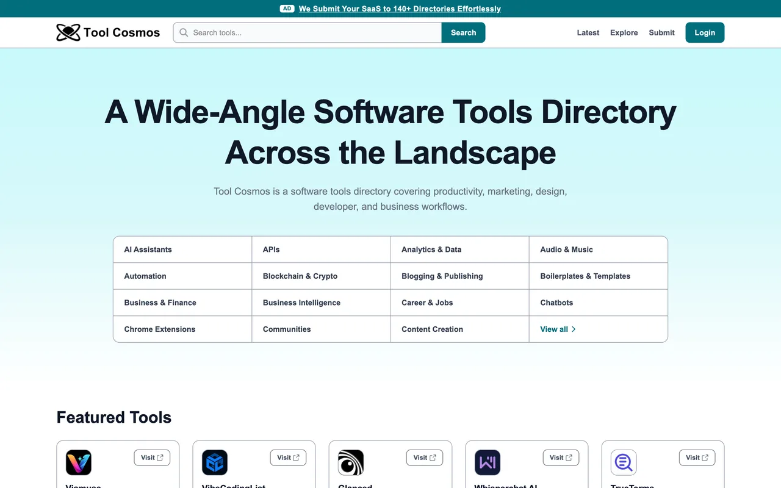Click Visit beside the purple magnifier logo
781x488 pixels.
(x=697, y=457)
